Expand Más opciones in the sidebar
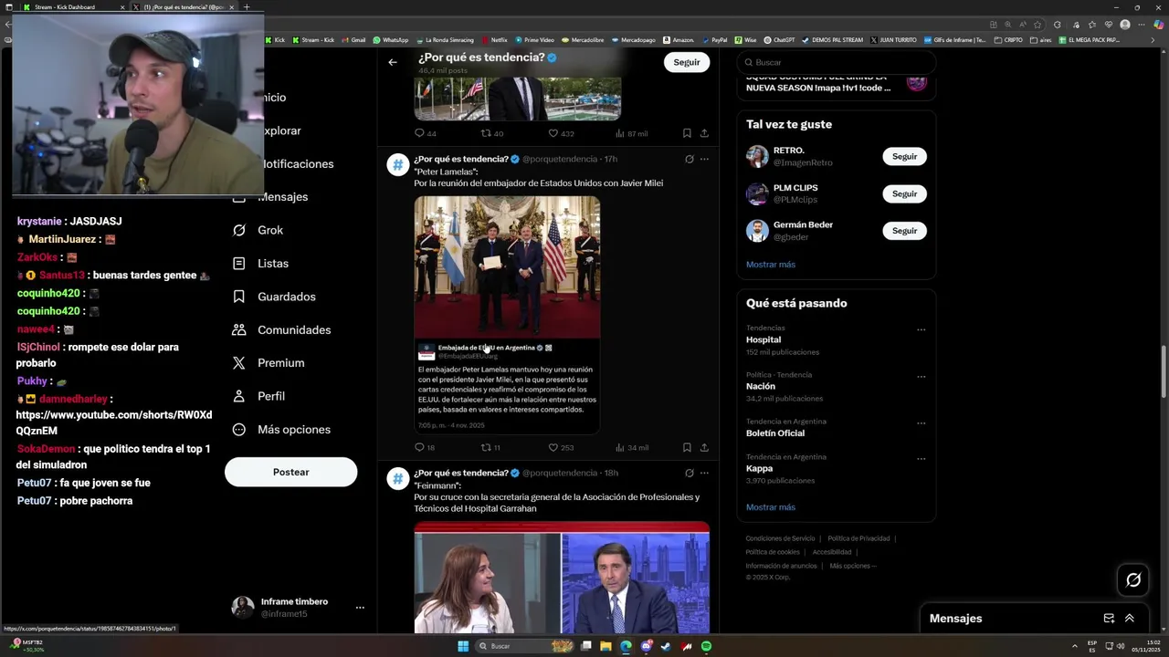The width and height of the screenshot is (1169, 657). click(x=281, y=429)
